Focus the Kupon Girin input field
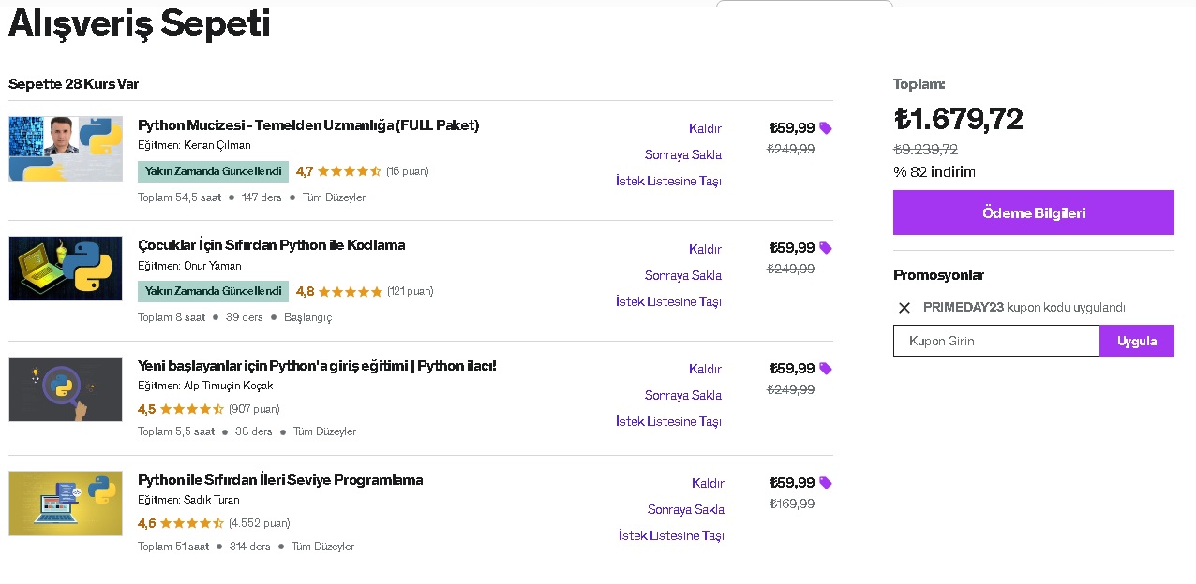 tap(995, 341)
